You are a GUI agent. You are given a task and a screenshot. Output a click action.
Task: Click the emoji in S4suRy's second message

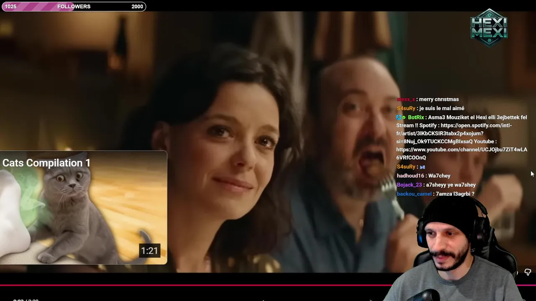coord(422,167)
